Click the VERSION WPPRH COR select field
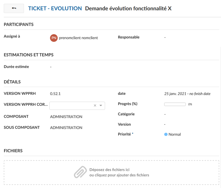Image resolution: width=221 pixels, height=188 pixels. click(72, 106)
